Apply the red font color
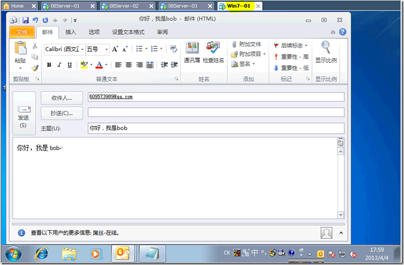Viewport: 404px width, 265px height. pyautogui.click(x=99, y=65)
